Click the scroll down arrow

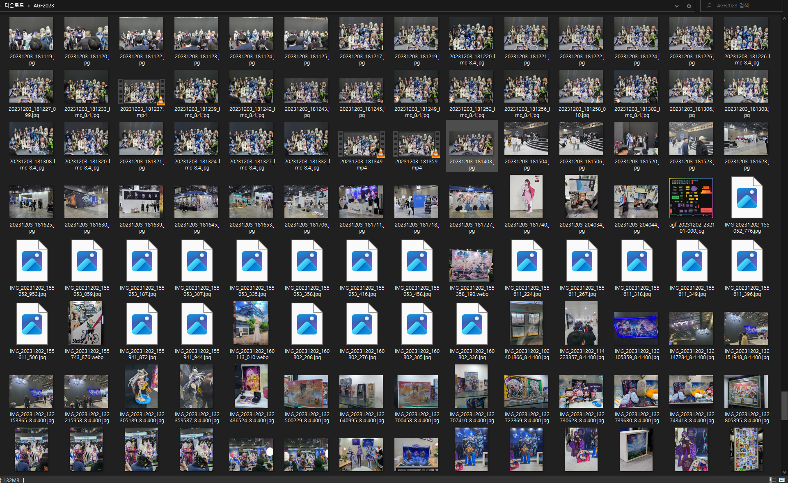coord(785,472)
